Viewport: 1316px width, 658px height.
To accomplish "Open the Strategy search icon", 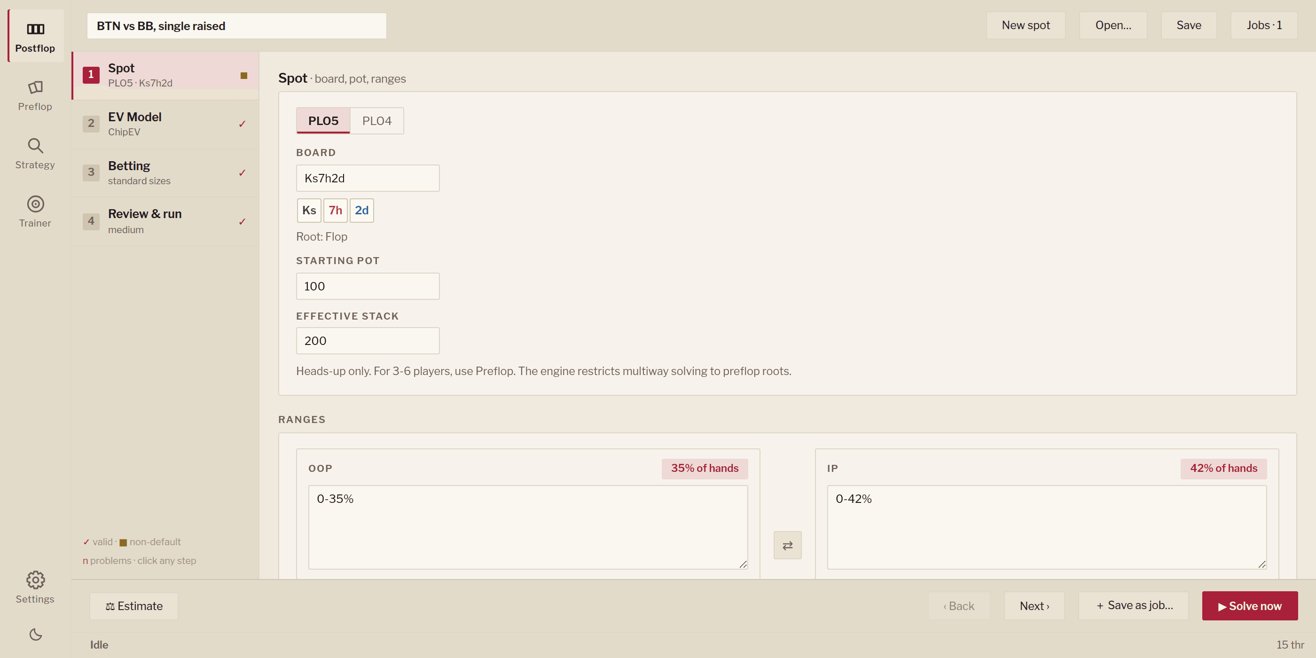I will tap(35, 146).
